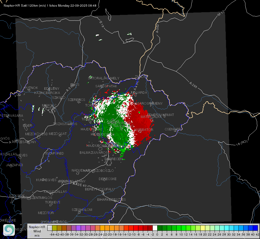
Task: Click the B18 road label
Action: click(x=101, y=24)
